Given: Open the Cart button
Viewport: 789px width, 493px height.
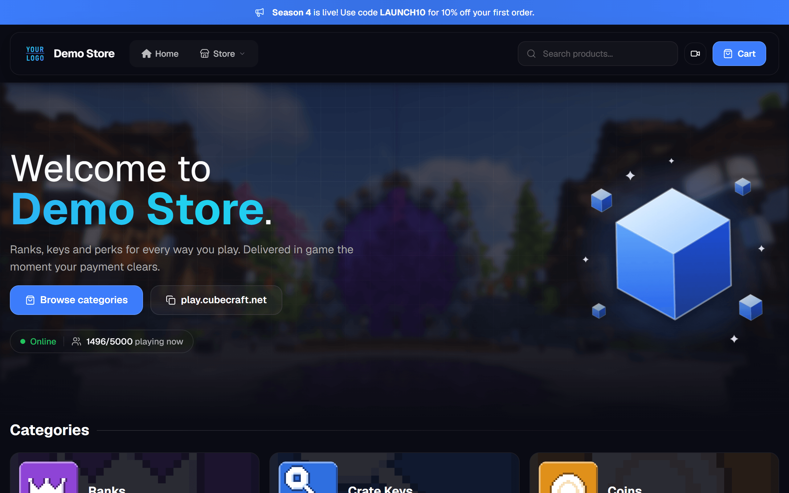Looking at the screenshot, I should [x=739, y=54].
